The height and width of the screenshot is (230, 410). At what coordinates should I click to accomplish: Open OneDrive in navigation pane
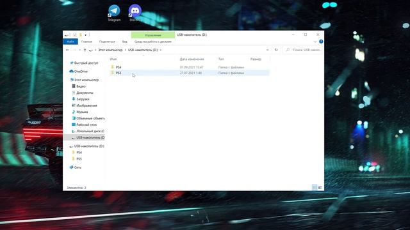pyautogui.click(x=79, y=71)
